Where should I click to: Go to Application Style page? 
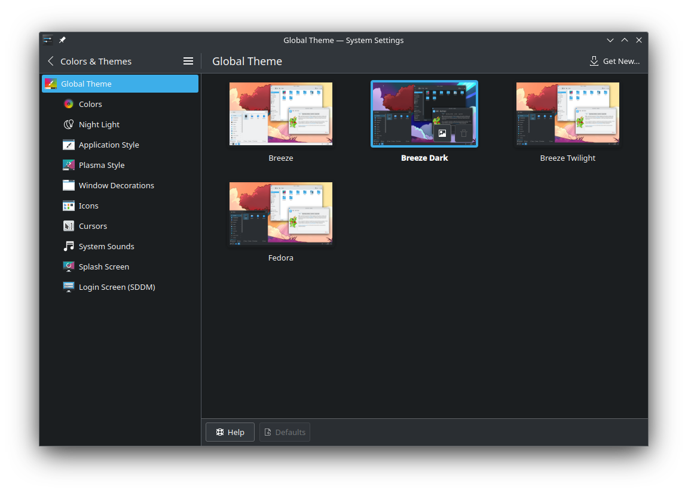pos(120,145)
